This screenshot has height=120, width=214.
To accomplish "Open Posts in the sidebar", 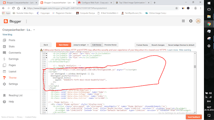I will pos(12,40).
